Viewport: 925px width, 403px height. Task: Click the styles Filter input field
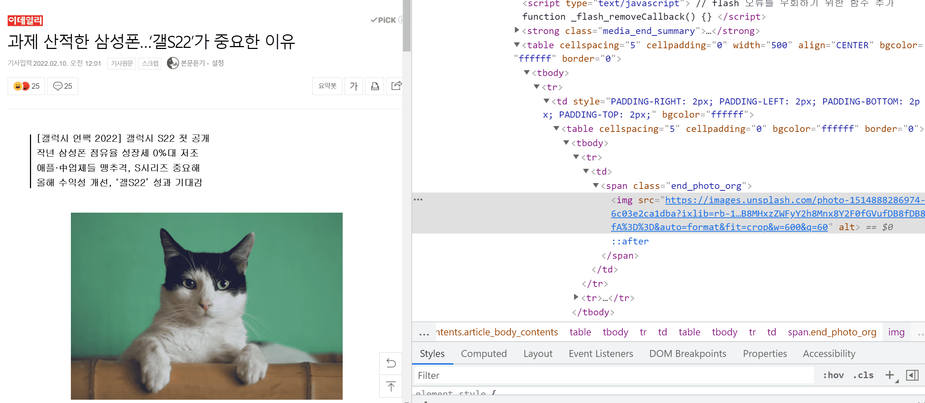coord(614,375)
